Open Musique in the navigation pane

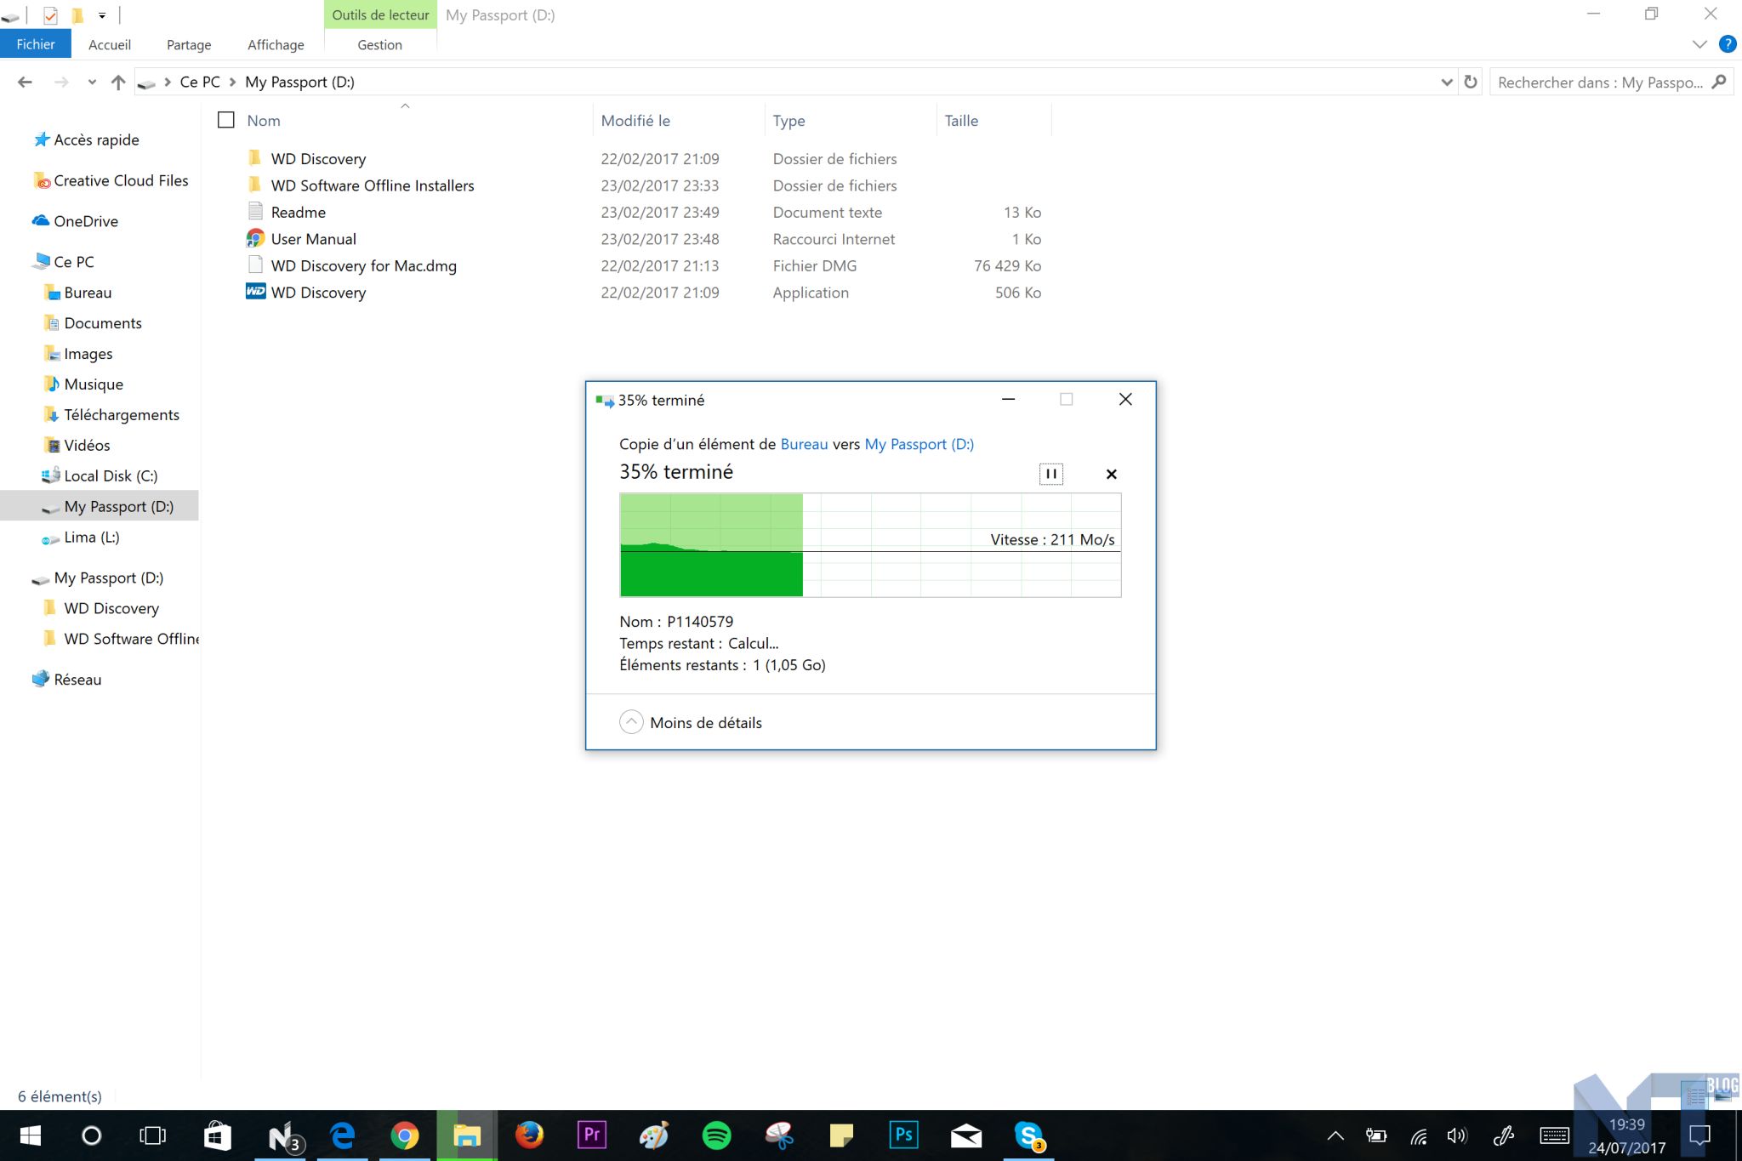[94, 384]
